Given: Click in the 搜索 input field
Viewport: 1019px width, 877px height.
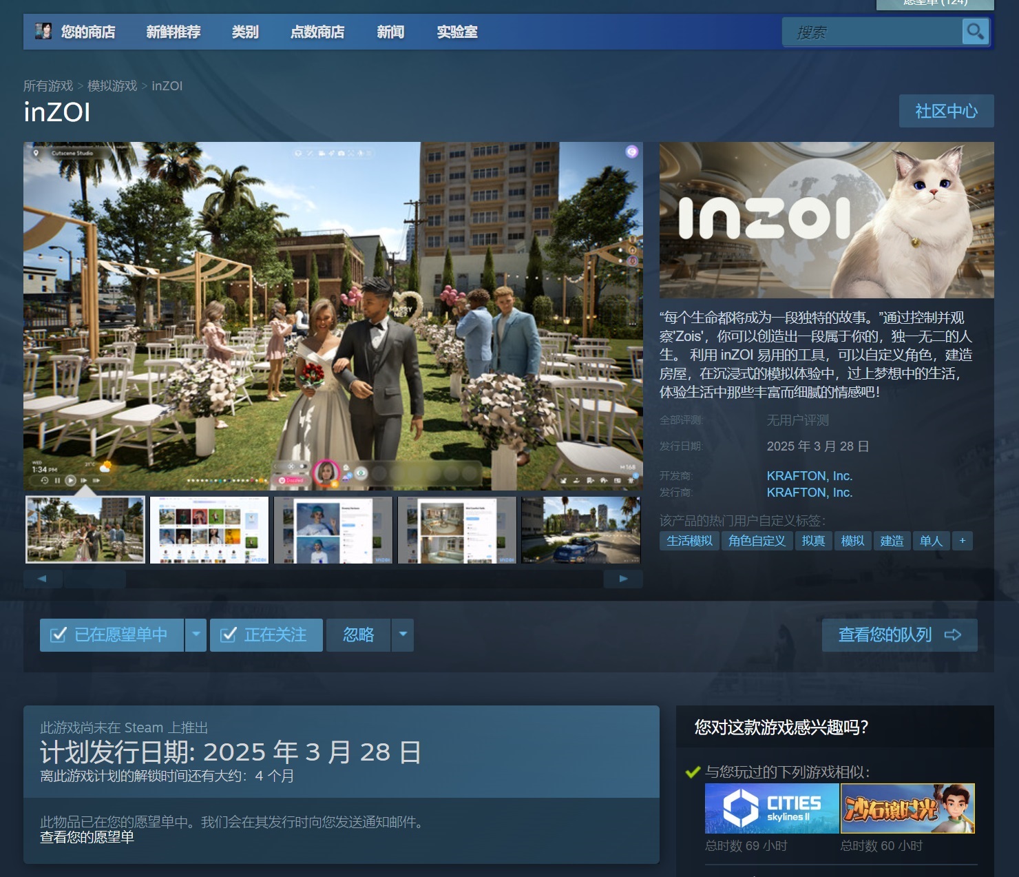Looking at the screenshot, I should tap(872, 32).
